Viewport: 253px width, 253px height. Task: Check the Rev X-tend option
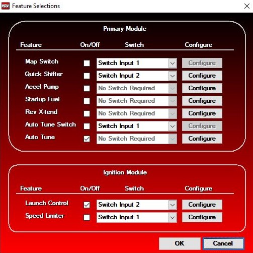pyautogui.click(x=87, y=113)
